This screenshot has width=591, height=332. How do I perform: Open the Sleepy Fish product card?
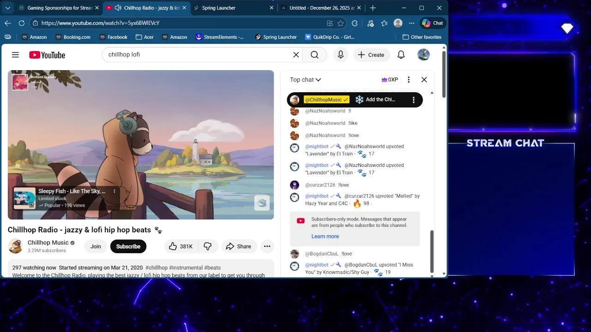[x=67, y=198]
